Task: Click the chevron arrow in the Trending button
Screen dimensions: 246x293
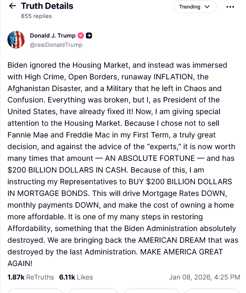Action: click(208, 7)
